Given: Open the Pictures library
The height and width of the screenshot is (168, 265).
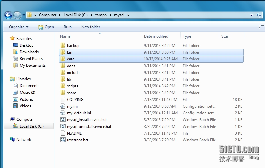Looking at the screenshot, I should (x=23, y=99).
